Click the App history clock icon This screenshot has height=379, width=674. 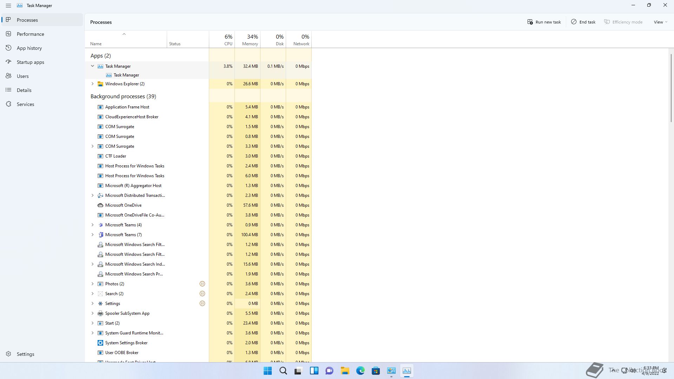[8, 48]
